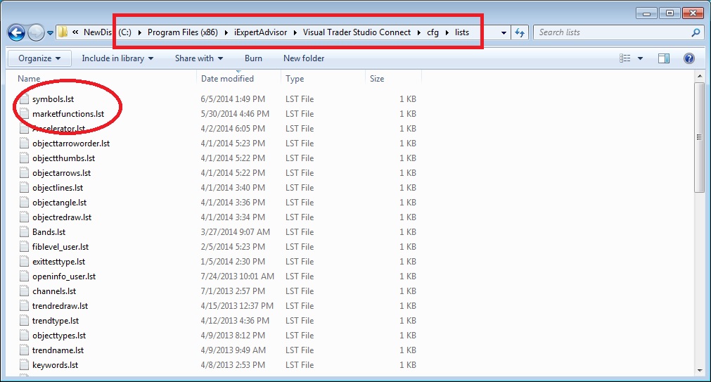Select the objecttypes.lst file name
The height and width of the screenshot is (382, 711).
(59, 336)
